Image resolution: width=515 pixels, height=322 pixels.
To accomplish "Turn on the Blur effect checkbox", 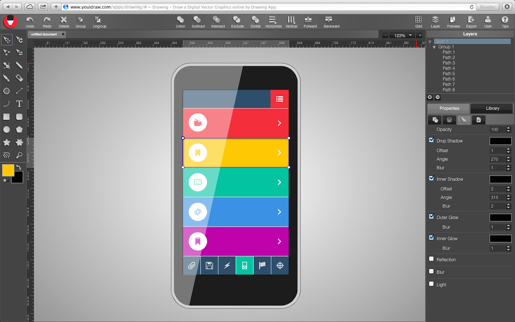I will click(x=431, y=271).
